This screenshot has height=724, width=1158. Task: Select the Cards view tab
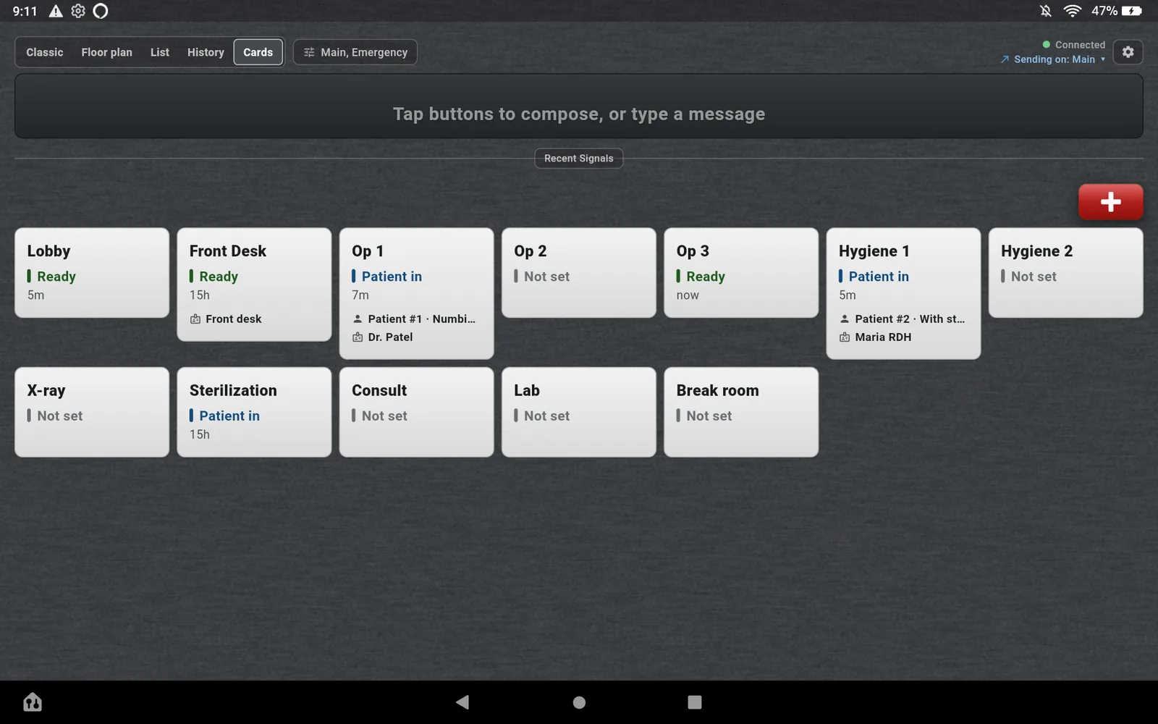(x=258, y=52)
